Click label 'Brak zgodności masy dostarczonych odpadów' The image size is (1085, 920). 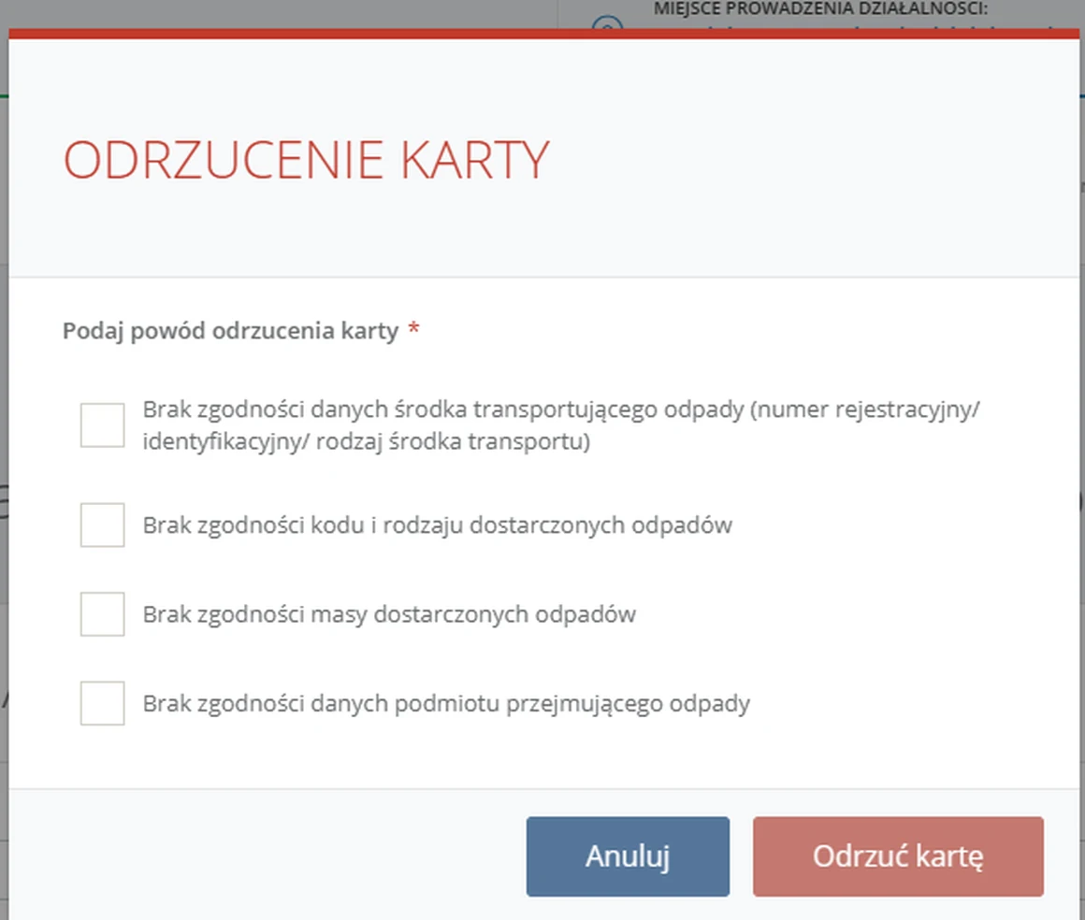(x=389, y=614)
